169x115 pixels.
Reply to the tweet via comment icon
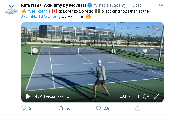[24, 108]
